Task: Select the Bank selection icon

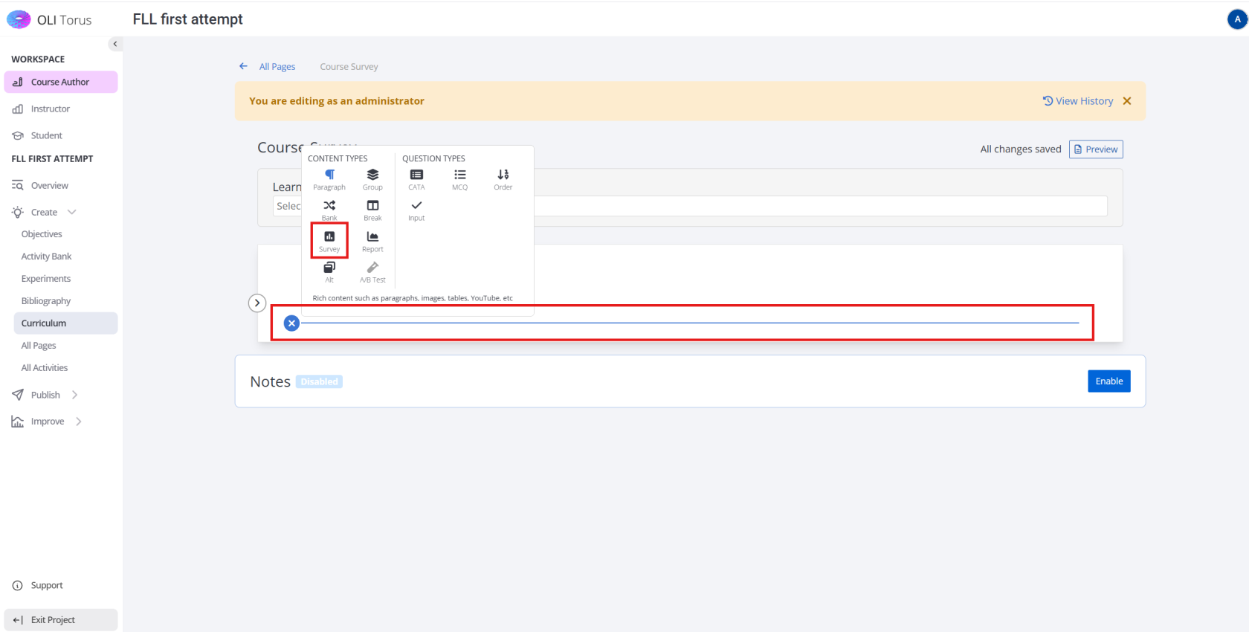Action: pyautogui.click(x=329, y=210)
